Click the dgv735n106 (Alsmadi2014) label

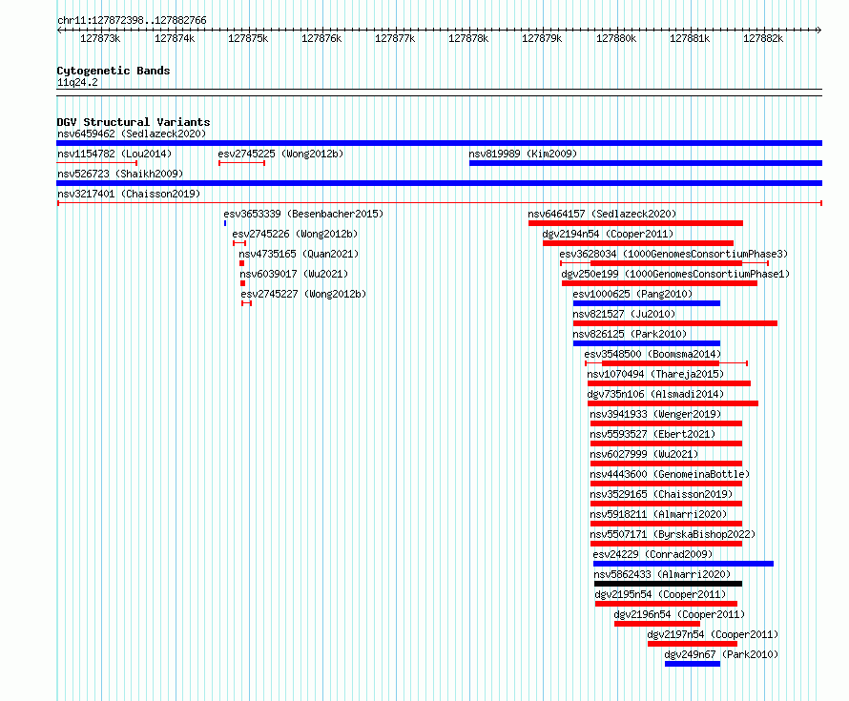pyautogui.click(x=655, y=394)
